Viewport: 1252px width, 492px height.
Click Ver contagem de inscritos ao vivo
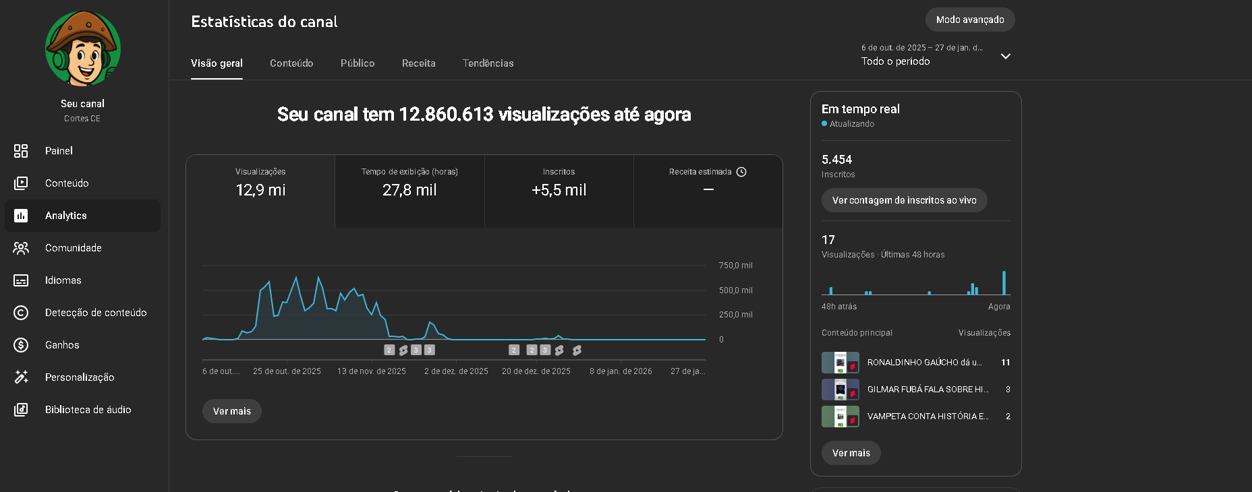coord(904,200)
